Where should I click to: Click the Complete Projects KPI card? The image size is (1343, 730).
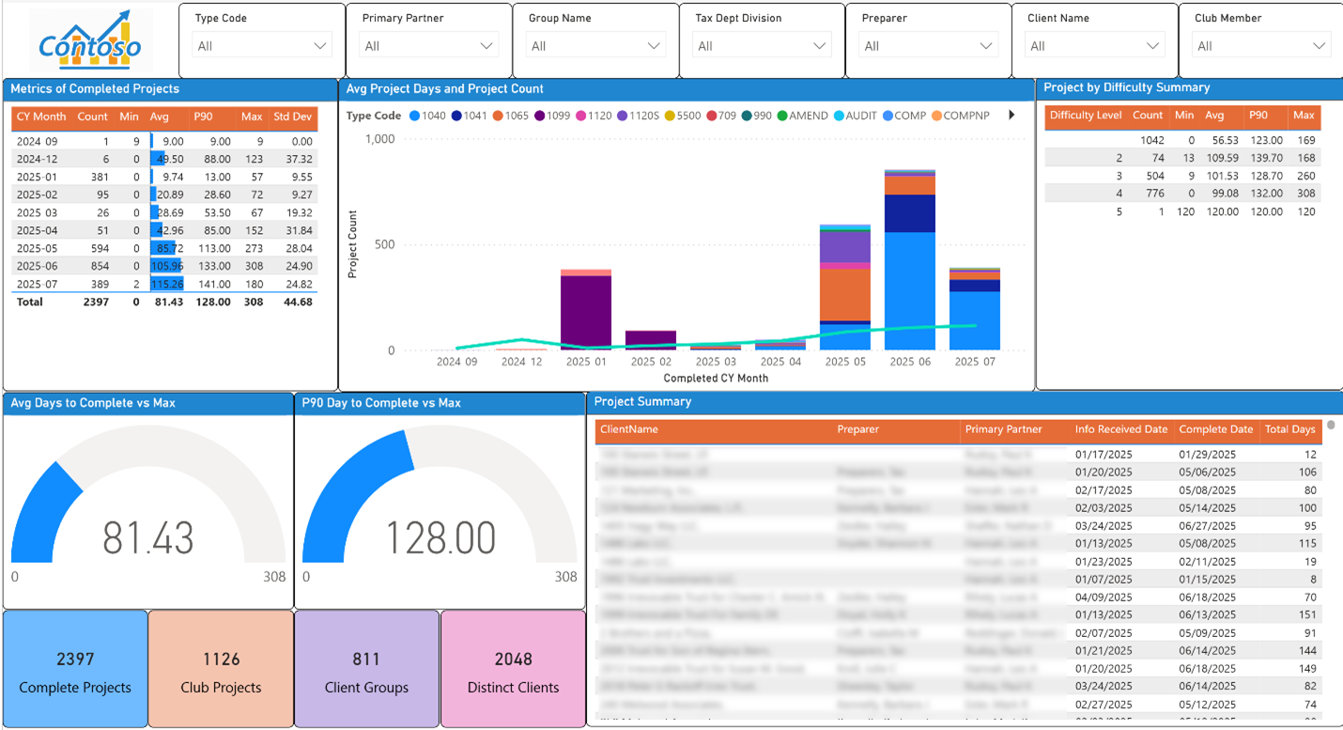tap(74, 668)
